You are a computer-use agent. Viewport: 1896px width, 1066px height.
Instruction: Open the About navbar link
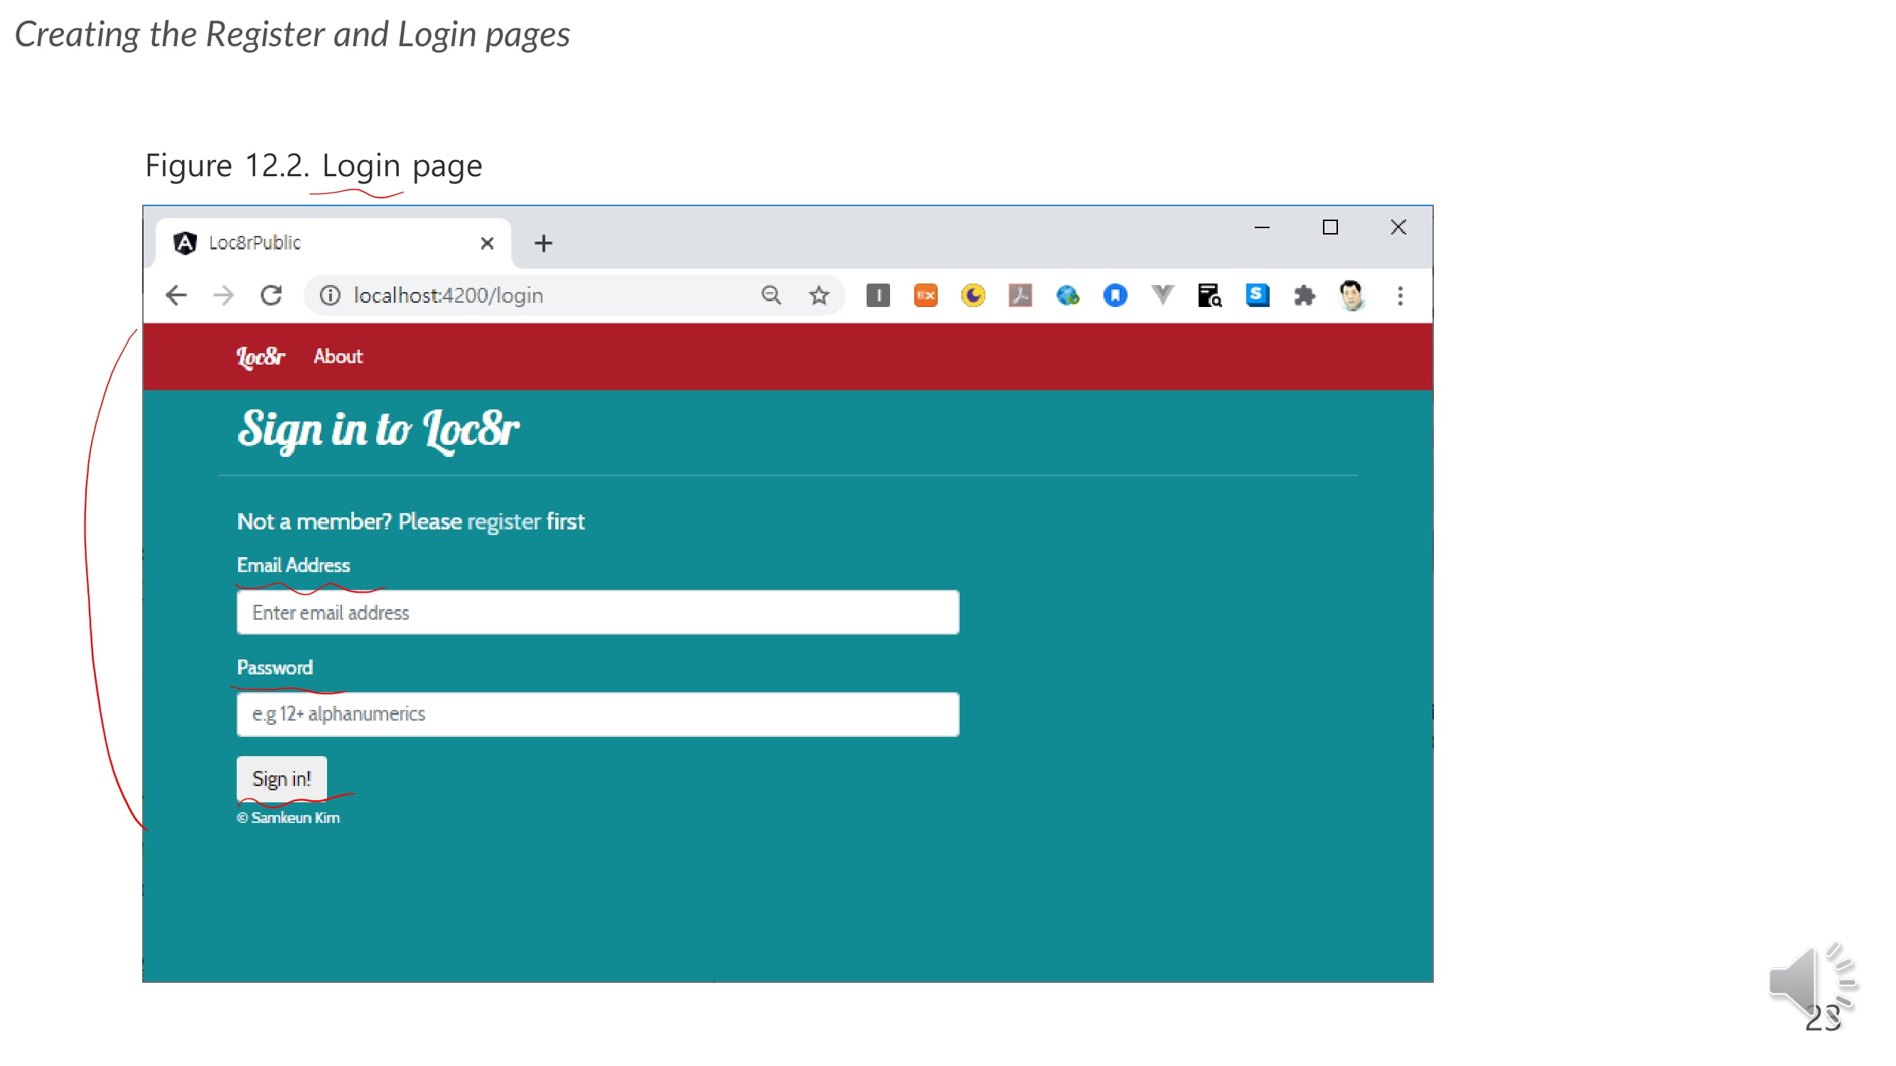click(x=338, y=357)
